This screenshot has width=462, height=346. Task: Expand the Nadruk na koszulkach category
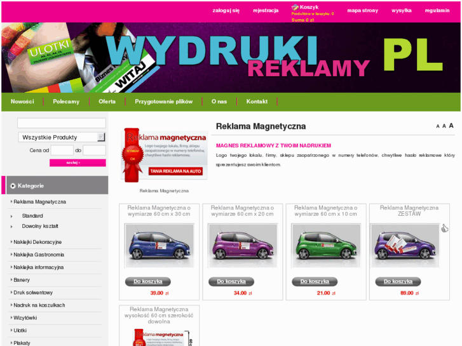39,305
